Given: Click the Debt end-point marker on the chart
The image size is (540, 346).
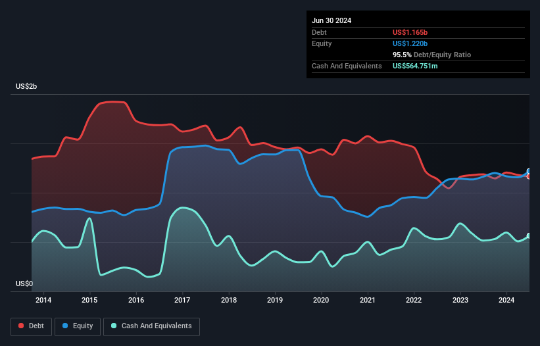Looking at the screenshot, I should click(529, 176).
